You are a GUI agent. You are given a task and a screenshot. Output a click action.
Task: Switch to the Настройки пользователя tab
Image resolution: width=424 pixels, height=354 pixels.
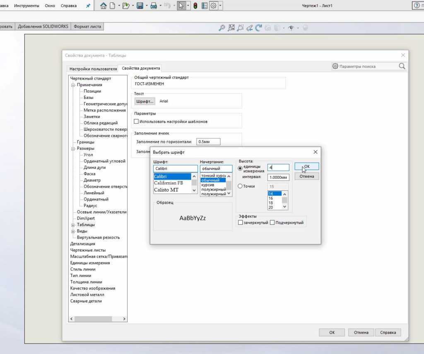click(x=93, y=69)
